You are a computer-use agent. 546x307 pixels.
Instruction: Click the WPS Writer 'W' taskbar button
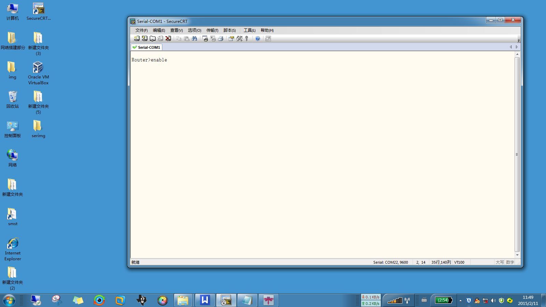click(205, 300)
